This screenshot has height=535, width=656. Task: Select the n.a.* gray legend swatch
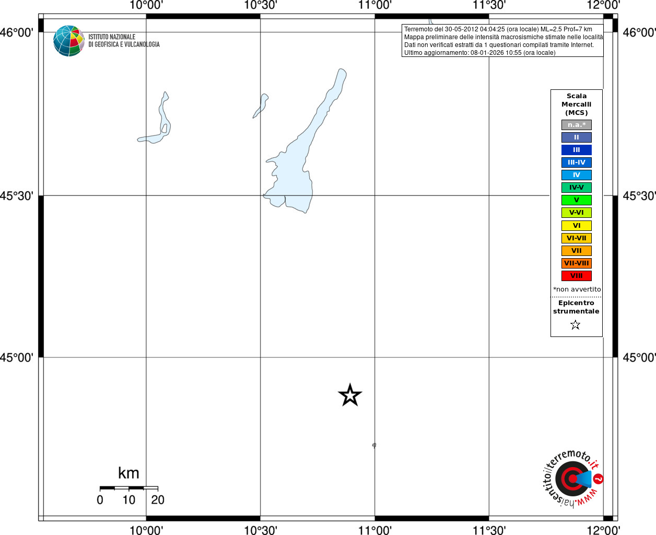click(577, 125)
